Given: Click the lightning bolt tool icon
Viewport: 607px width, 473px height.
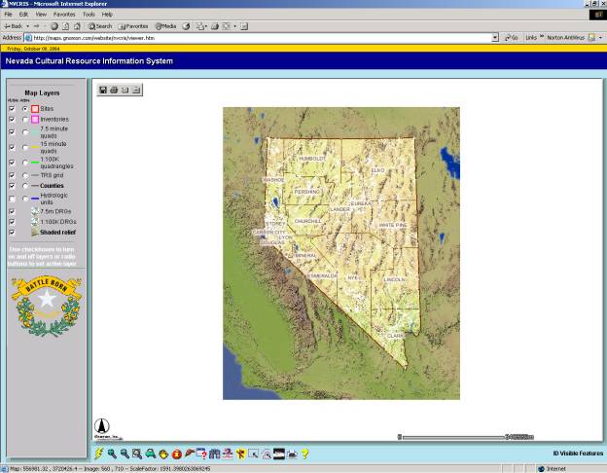Looking at the screenshot, I should click(99, 453).
